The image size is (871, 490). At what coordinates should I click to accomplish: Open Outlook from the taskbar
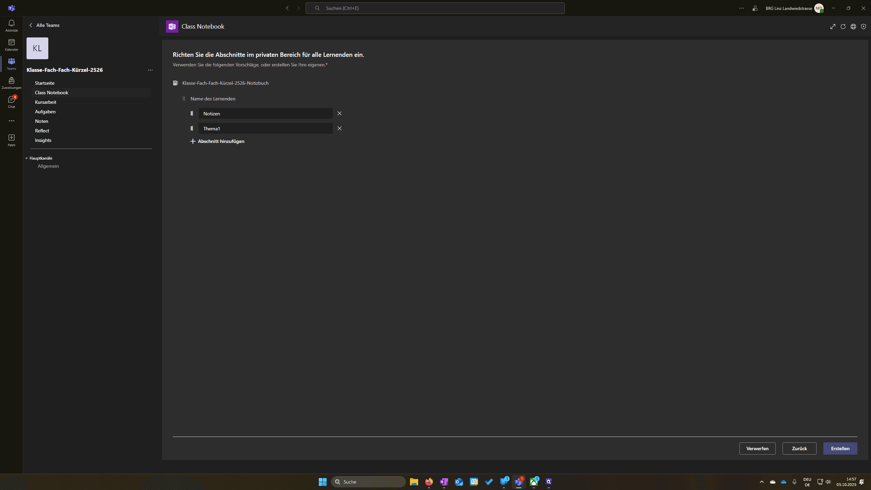(x=459, y=482)
